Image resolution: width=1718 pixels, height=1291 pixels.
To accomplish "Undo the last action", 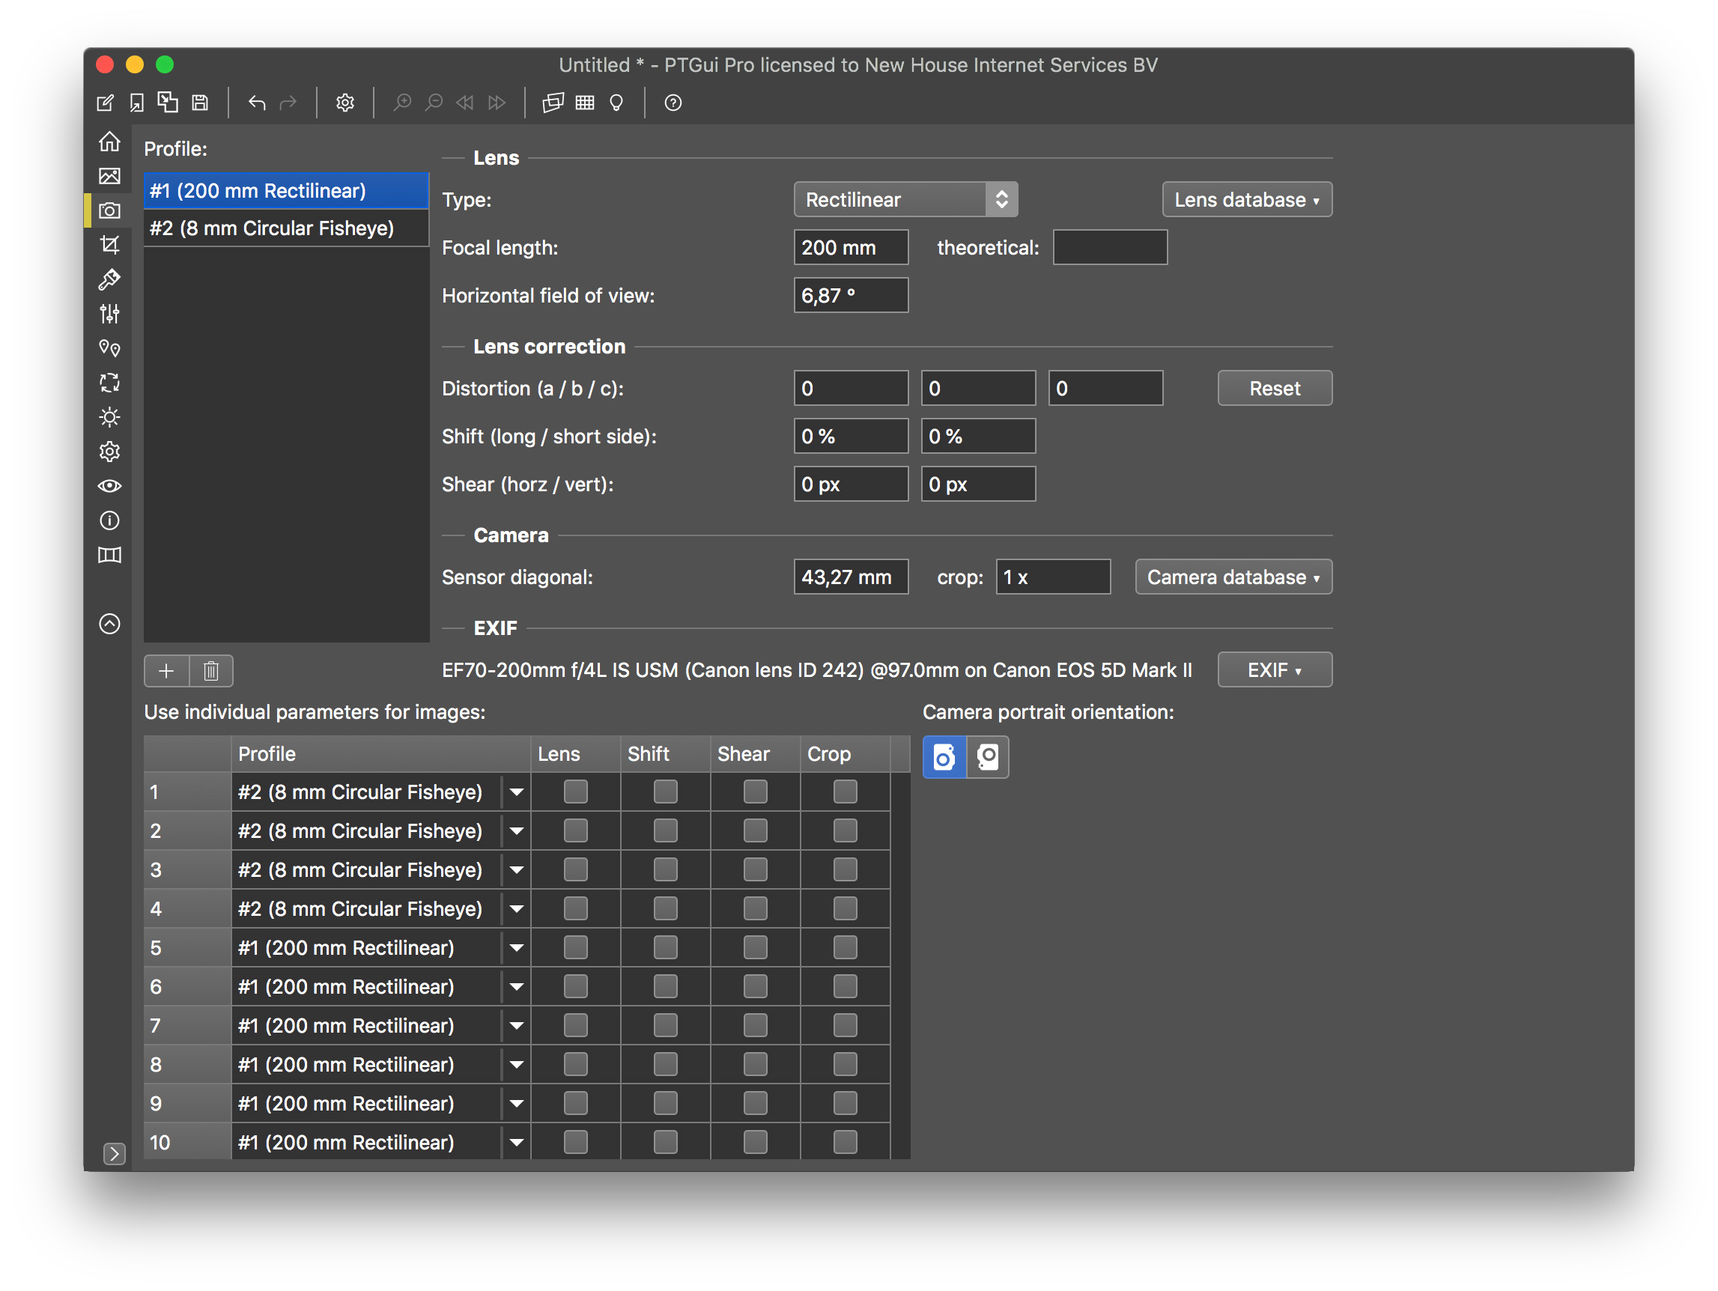I will pyautogui.click(x=257, y=102).
